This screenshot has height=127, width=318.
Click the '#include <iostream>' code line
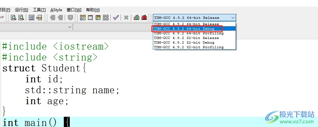coord(55,46)
